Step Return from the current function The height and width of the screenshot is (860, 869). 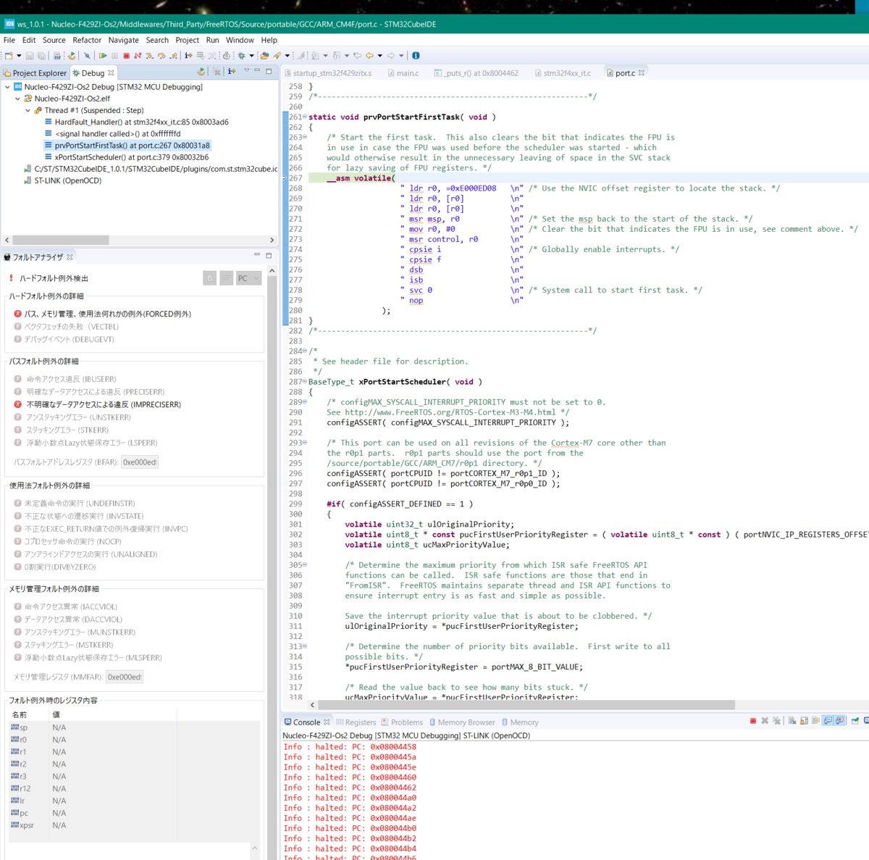tap(172, 56)
